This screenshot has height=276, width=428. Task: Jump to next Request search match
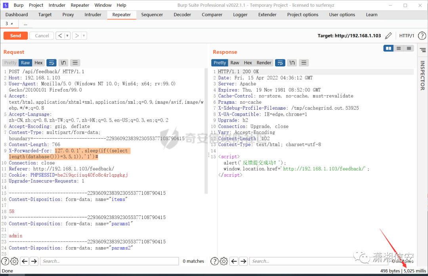[34, 261]
